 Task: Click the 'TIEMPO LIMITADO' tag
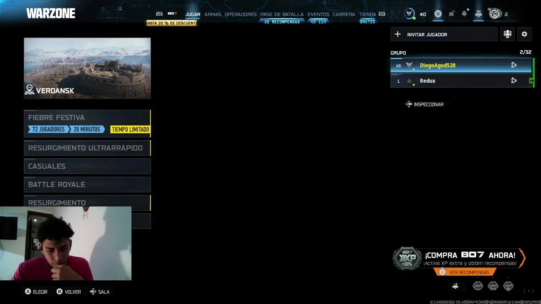[130, 130]
